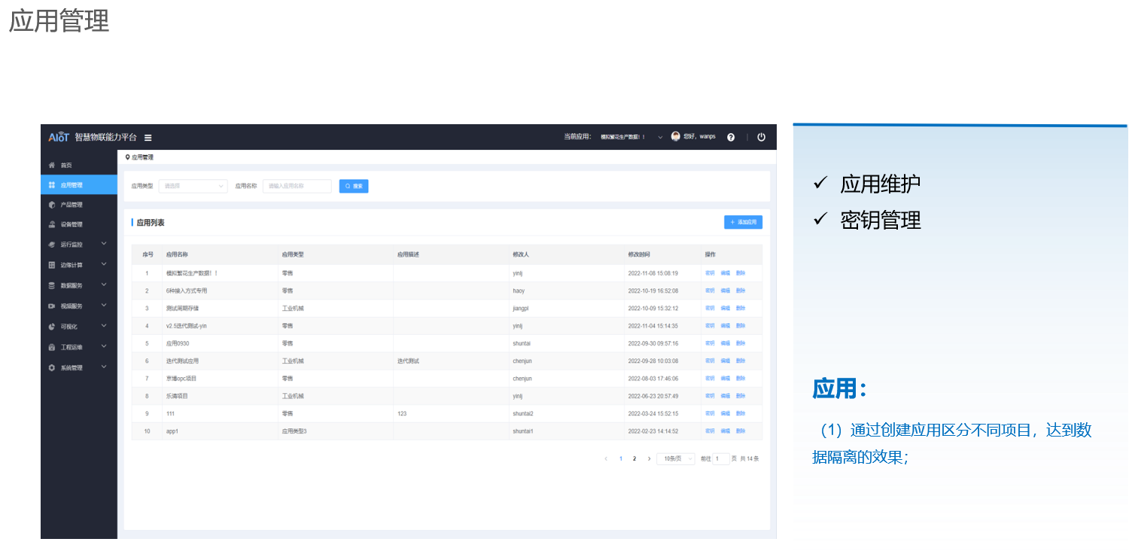Open the 应用类型 filter dropdown
Image resolution: width=1129 pixels, height=554 pixels.
pos(193,186)
